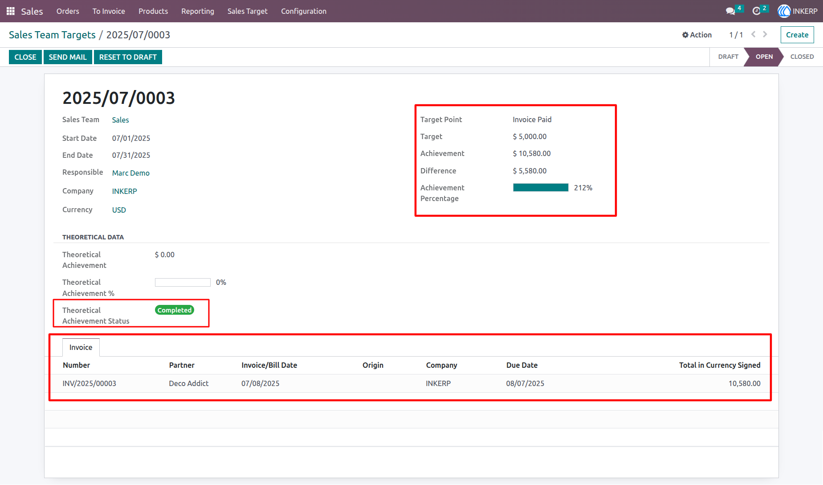
Task: Select the OPEN status stage
Action: pos(764,57)
